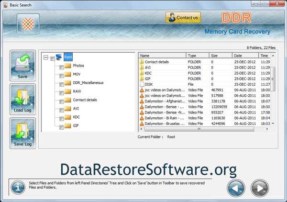Viewport: 287px width, 202px height.
Task: Check the RAW folder checkbox
Action: point(62,93)
